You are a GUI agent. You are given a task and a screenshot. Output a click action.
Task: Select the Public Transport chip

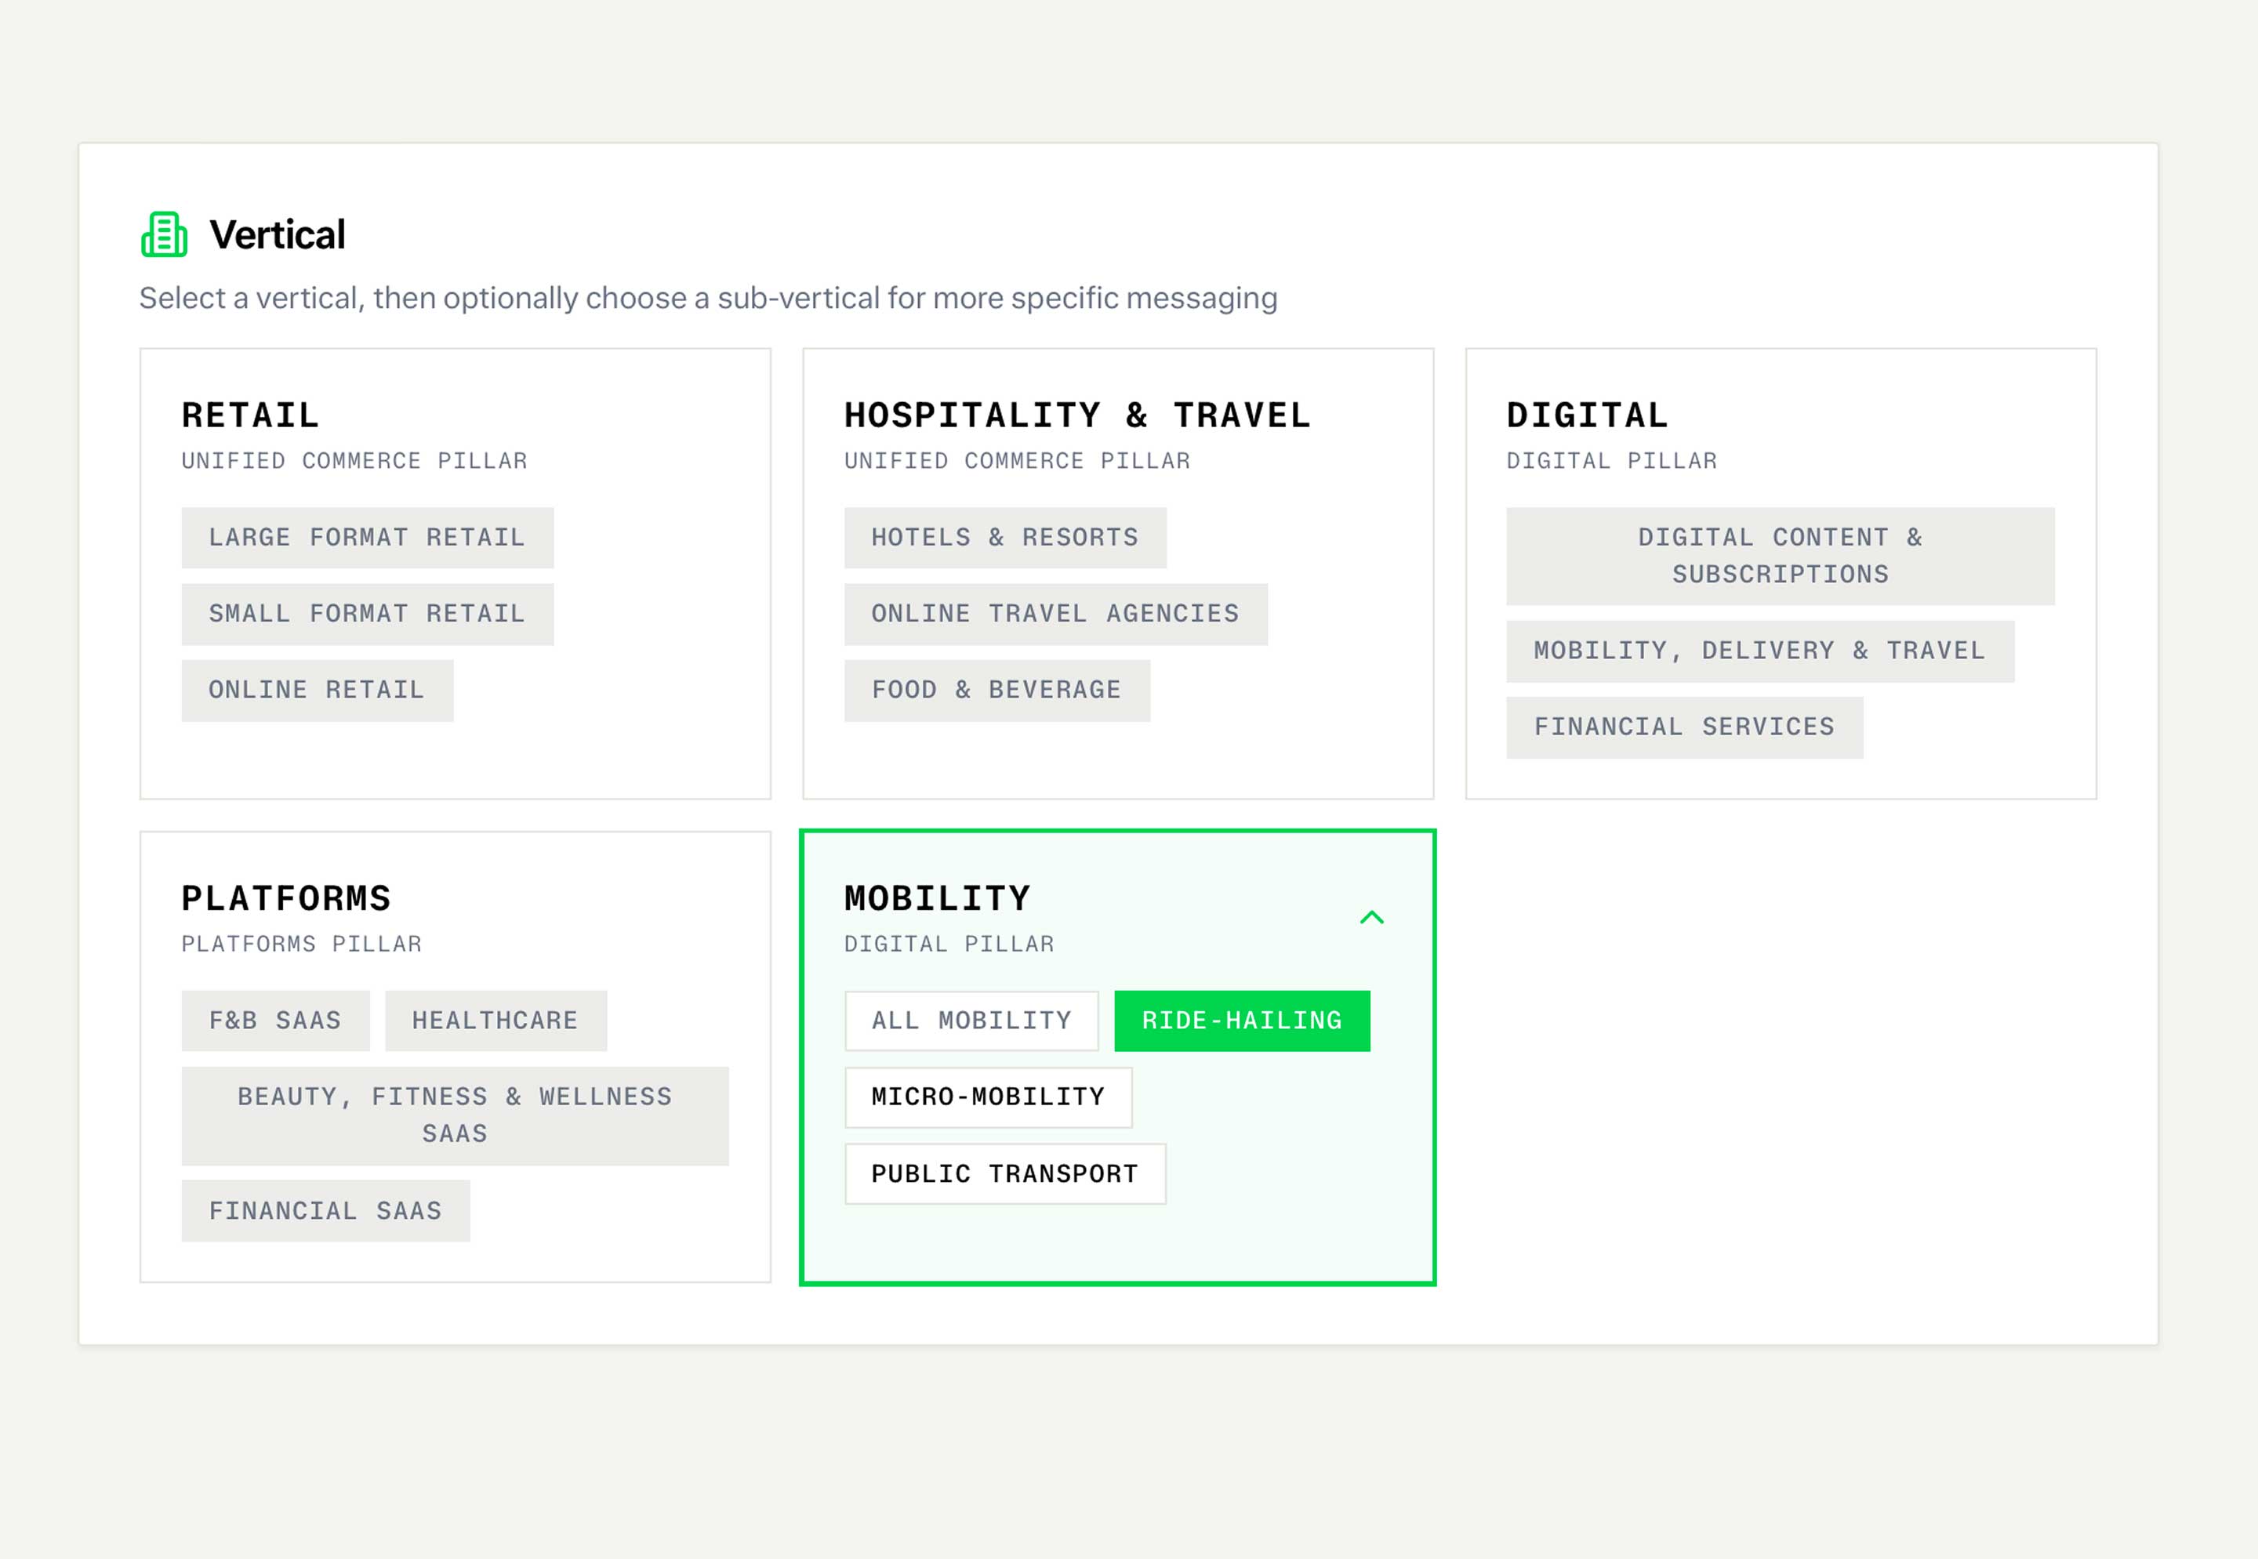point(1004,1173)
